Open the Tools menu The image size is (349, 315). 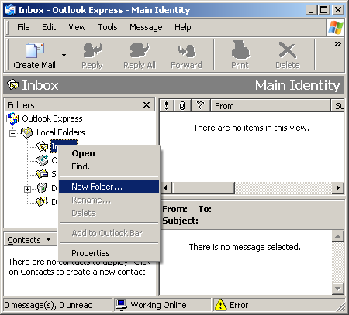[x=108, y=27]
